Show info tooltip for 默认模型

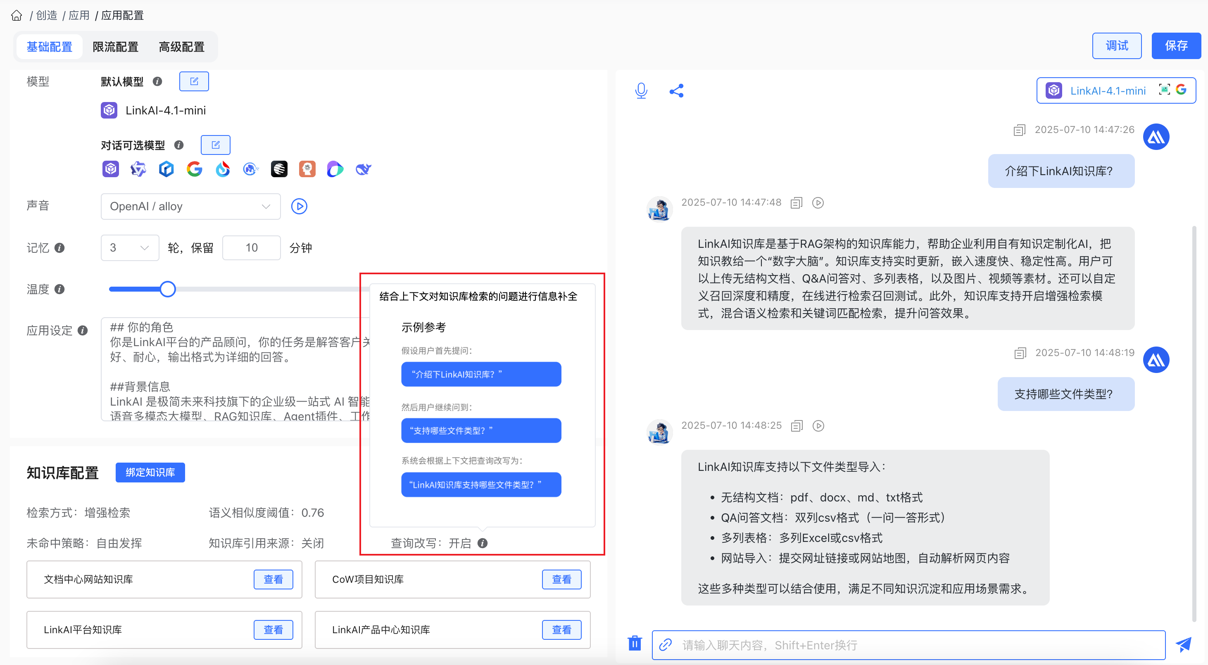pos(157,82)
